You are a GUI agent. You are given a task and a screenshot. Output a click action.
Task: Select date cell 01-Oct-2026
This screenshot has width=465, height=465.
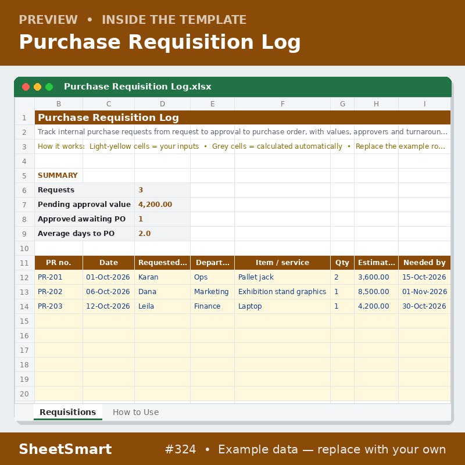pos(109,277)
